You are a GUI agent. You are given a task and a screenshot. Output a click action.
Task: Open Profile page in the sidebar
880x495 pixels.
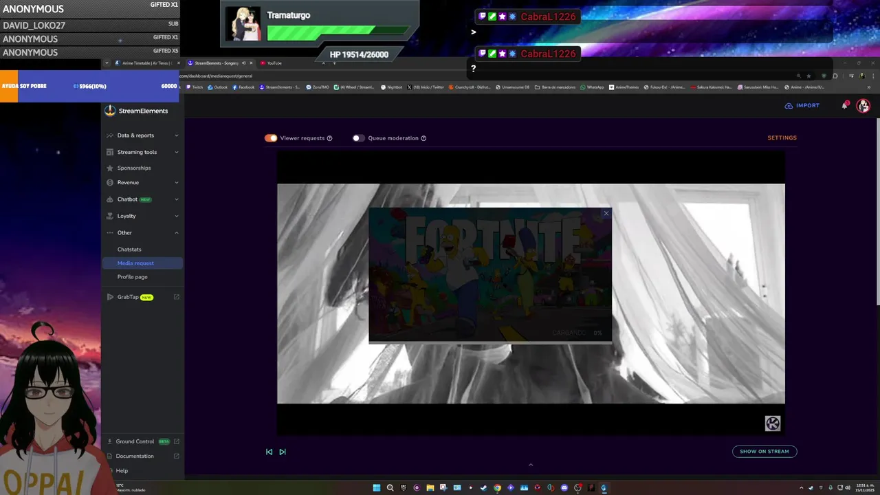point(133,277)
